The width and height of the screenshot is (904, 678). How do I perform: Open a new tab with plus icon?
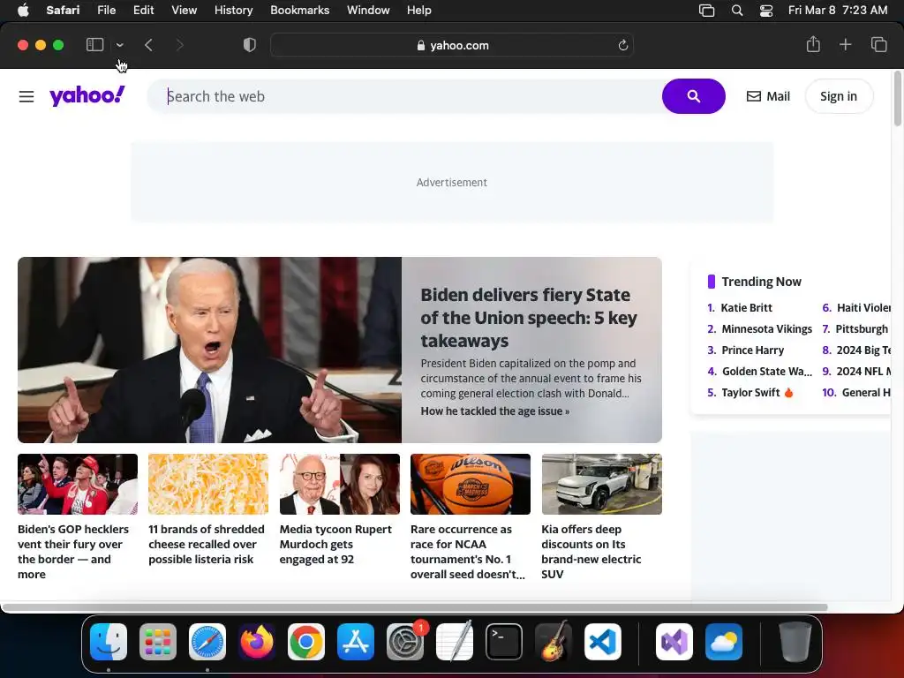(845, 44)
